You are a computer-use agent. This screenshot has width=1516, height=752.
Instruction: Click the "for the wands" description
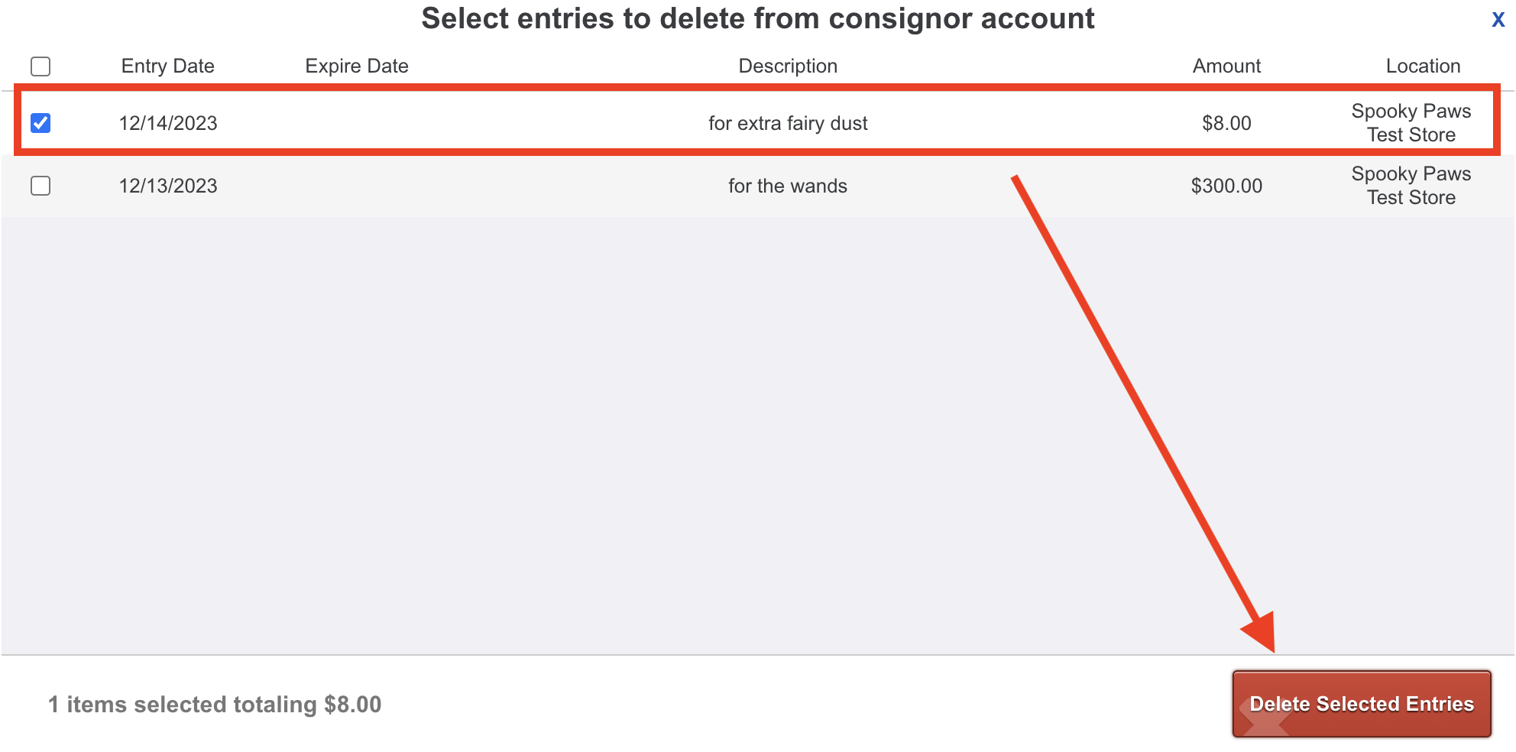787,186
